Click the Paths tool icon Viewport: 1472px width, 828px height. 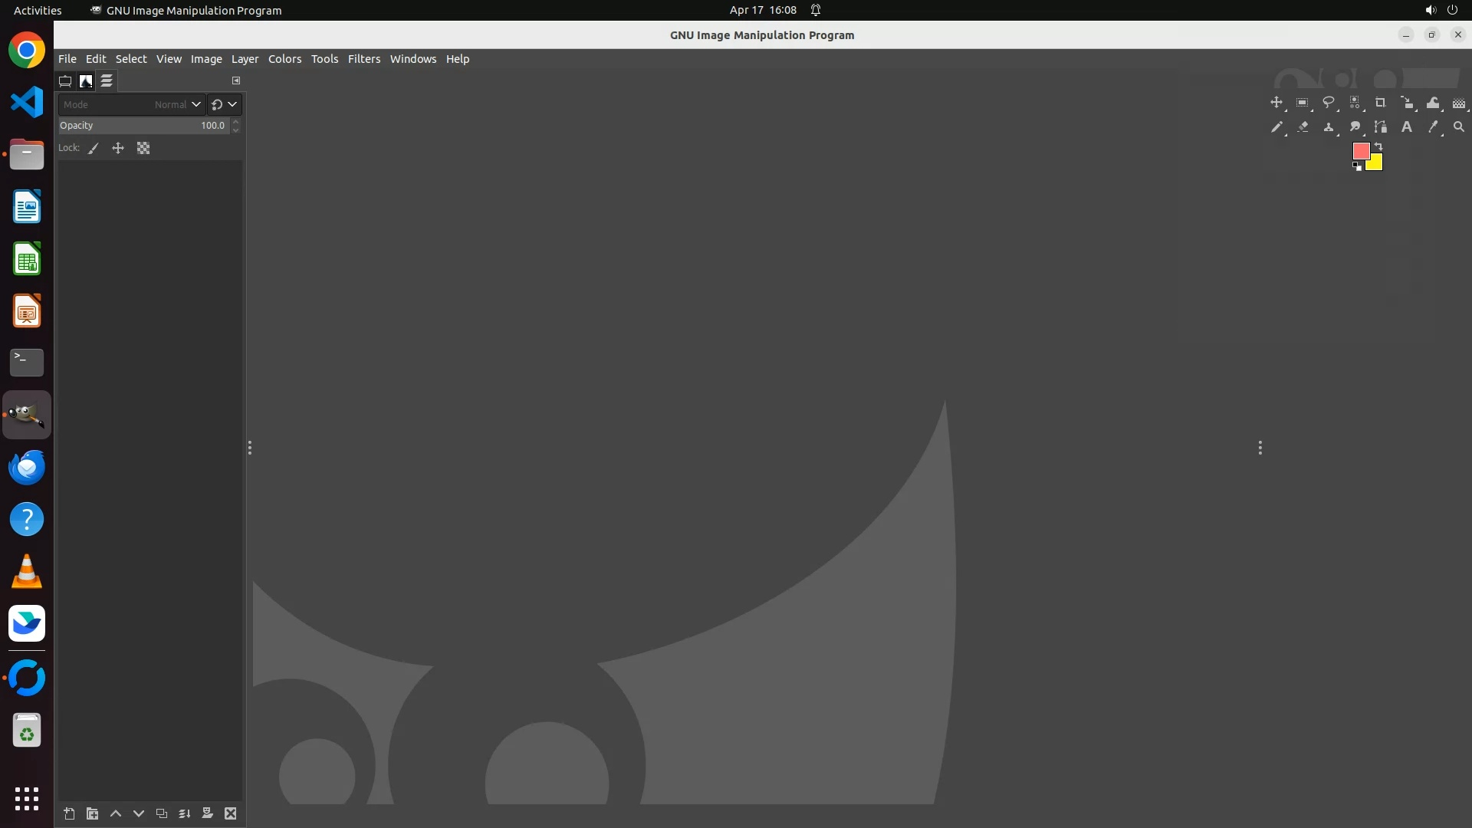(1380, 127)
